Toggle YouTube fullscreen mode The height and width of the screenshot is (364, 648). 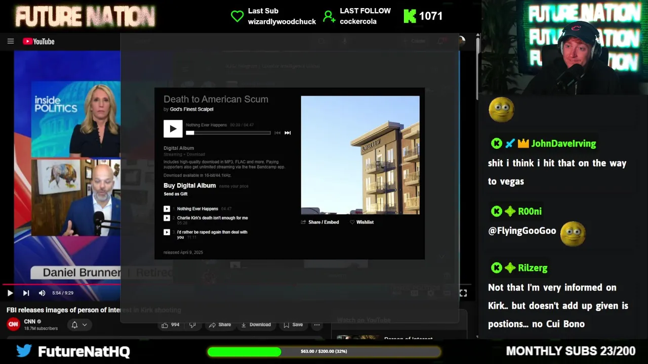[x=463, y=293]
